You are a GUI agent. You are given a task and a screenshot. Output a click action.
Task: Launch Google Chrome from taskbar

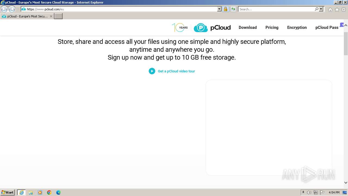tap(49, 192)
